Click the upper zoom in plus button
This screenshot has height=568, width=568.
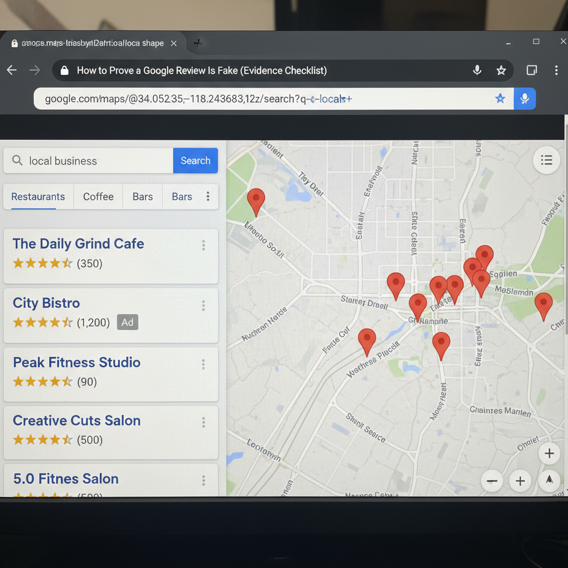tap(549, 453)
